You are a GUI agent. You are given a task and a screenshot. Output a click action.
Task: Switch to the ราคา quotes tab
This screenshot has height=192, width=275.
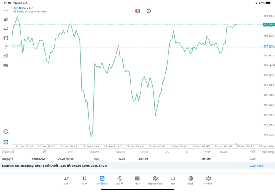(x=67, y=180)
